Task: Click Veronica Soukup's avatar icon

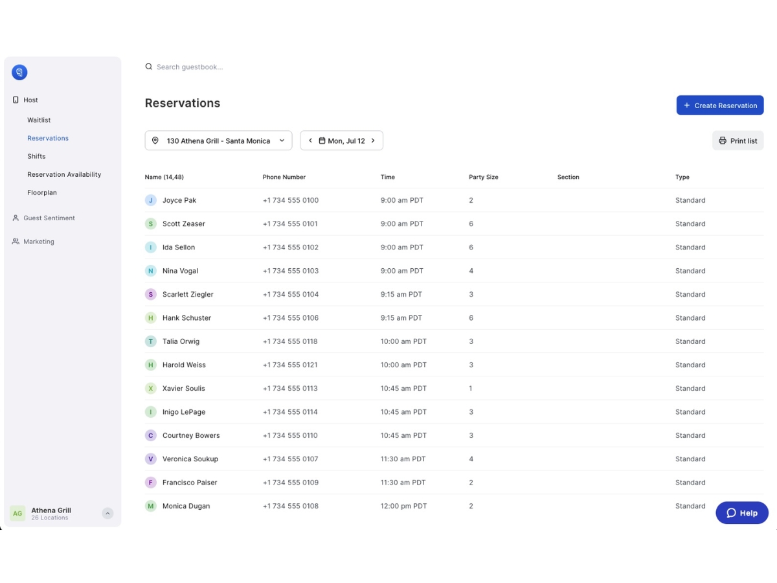Action: click(x=151, y=459)
